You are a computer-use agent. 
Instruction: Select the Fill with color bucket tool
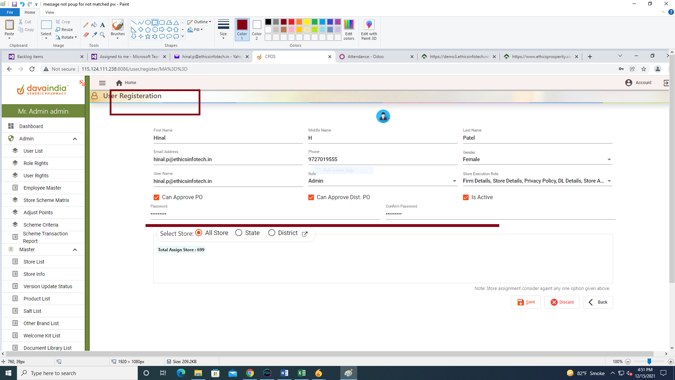coord(94,25)
